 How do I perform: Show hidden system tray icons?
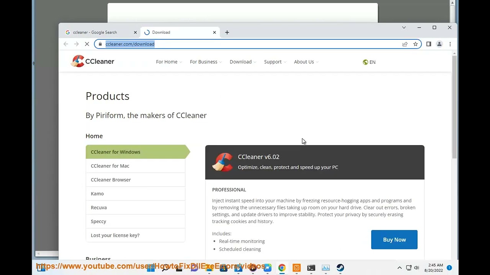tap(399, 268)
